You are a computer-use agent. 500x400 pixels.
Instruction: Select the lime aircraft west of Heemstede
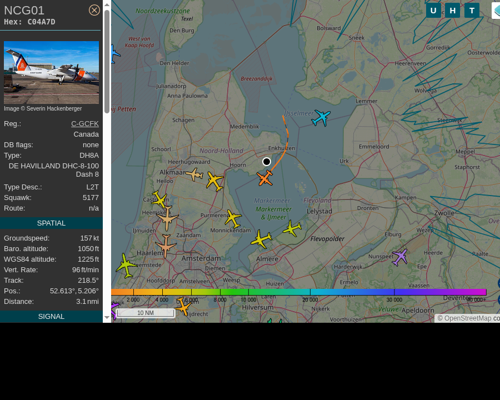pyautogui.click(x=126, y=266)
